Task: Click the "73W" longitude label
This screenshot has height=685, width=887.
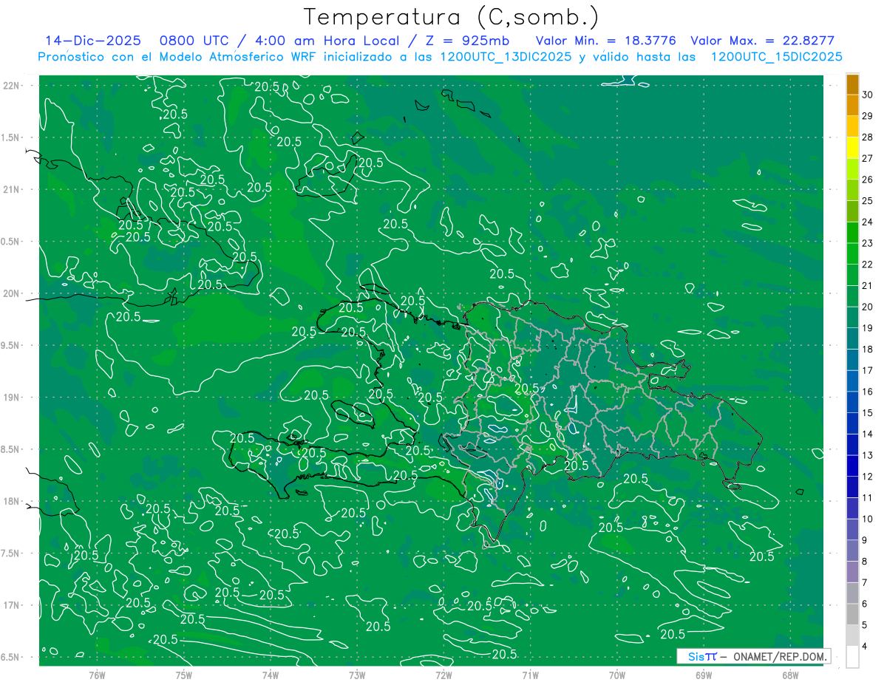Action: pos(357,675)
